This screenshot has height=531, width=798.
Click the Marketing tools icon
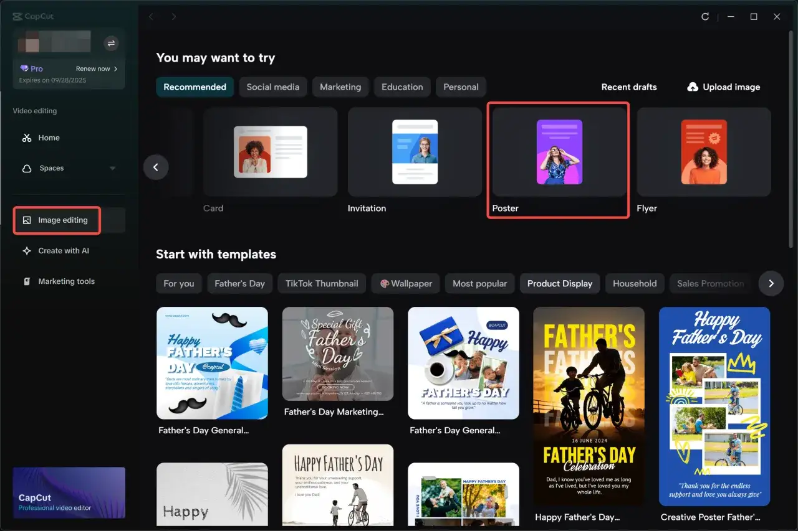pos(27,281)
